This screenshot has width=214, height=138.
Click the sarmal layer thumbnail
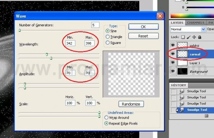pos(182,54)
